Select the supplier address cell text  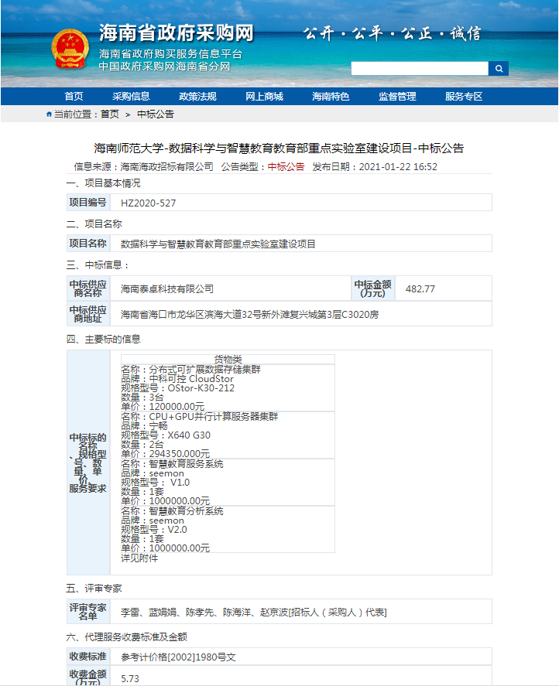pos(250,315)
